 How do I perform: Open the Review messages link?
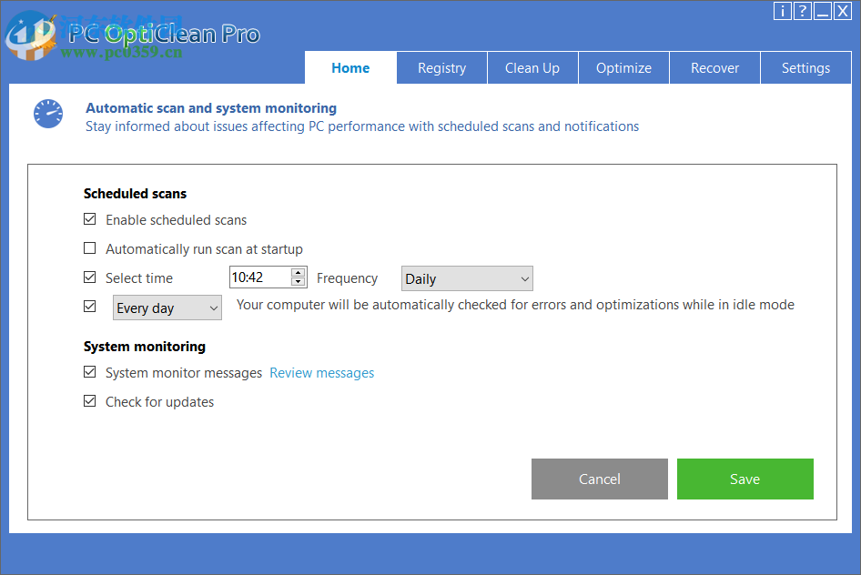[321, 372]
